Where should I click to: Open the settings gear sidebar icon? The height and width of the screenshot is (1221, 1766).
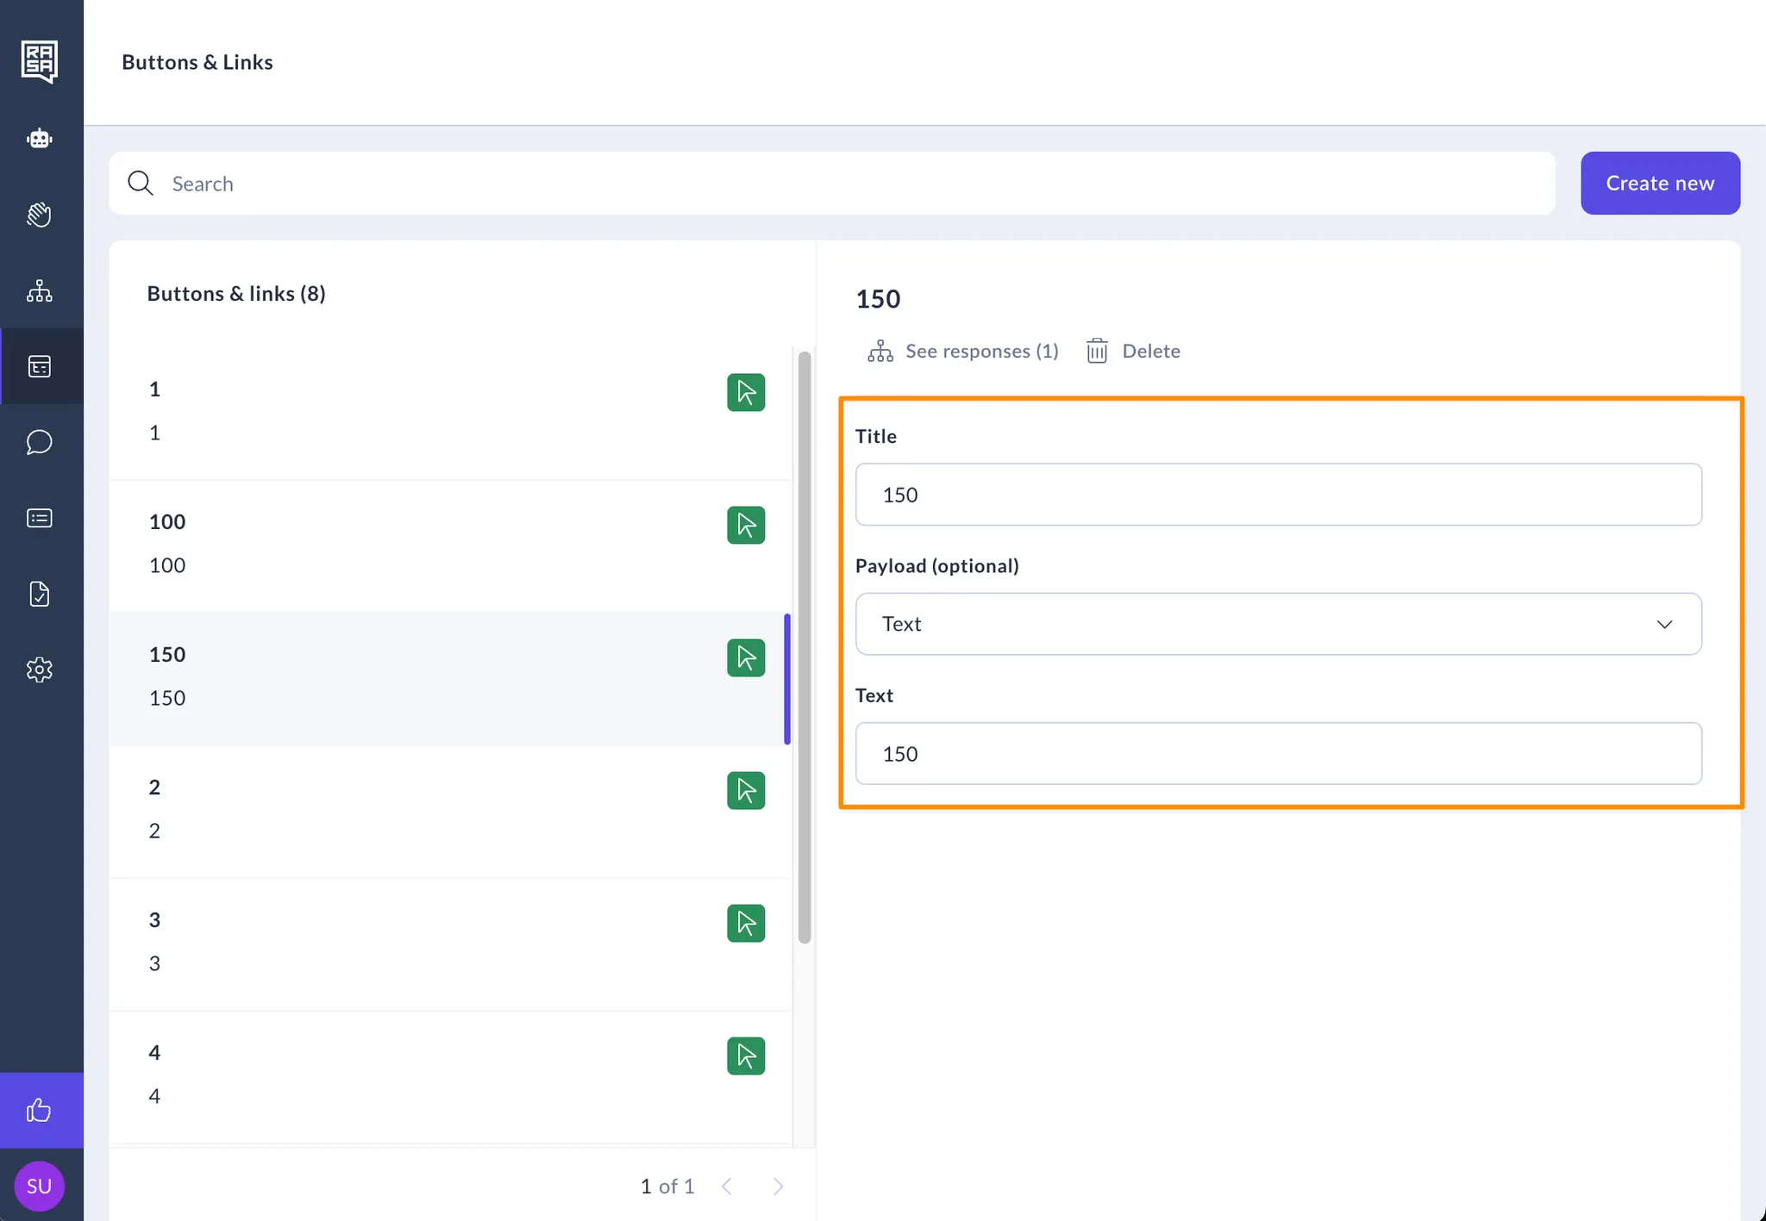pyautogui.click(x=40, y=670)
